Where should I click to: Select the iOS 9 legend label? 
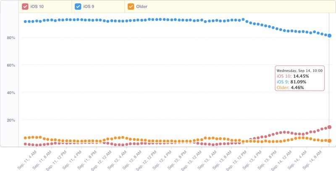coord(89,6)
